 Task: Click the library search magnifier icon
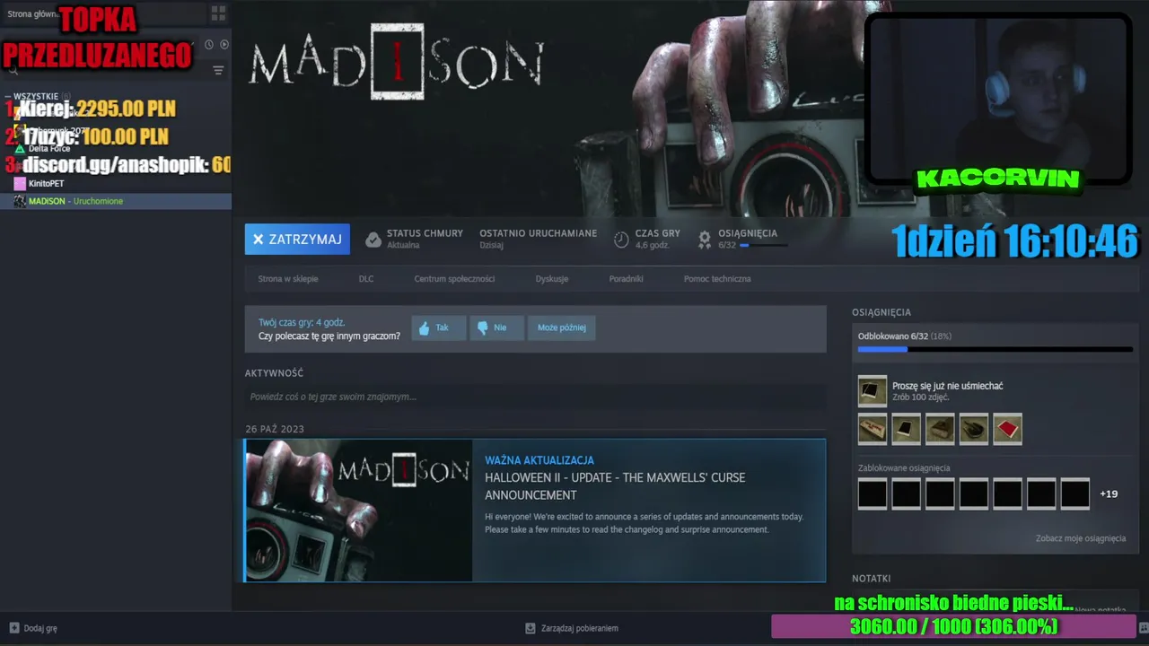click(13, 70)
